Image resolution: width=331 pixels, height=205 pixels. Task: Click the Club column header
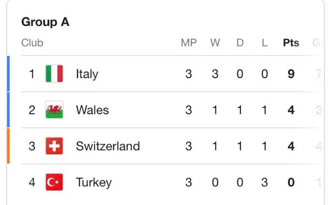[x=32, y=43]
